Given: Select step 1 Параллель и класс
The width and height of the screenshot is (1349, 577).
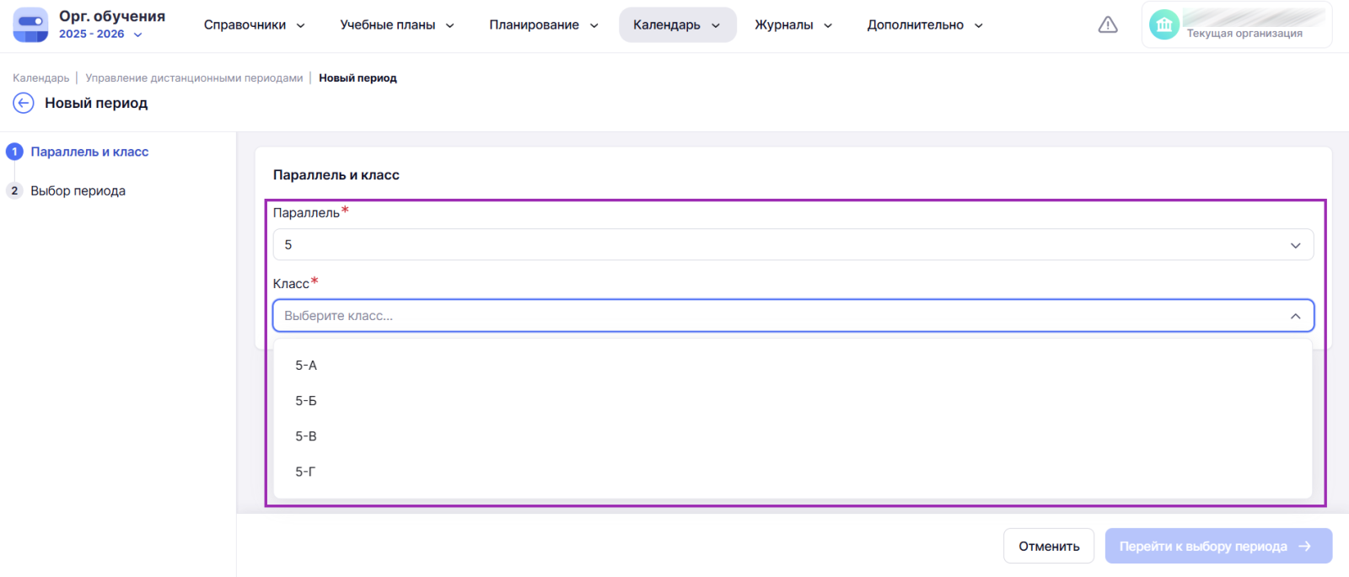Looking at the screenshot, I should pos(78,152).
